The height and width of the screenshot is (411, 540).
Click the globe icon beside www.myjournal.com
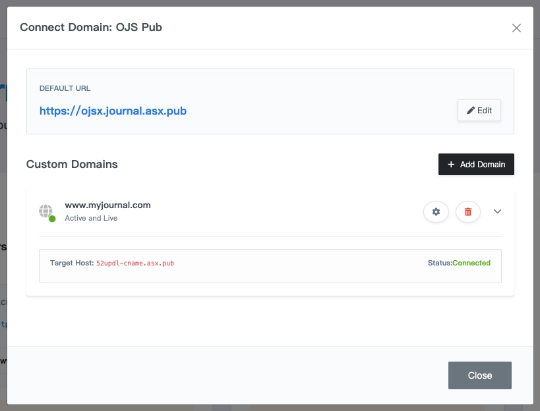(x=47, y=213)
